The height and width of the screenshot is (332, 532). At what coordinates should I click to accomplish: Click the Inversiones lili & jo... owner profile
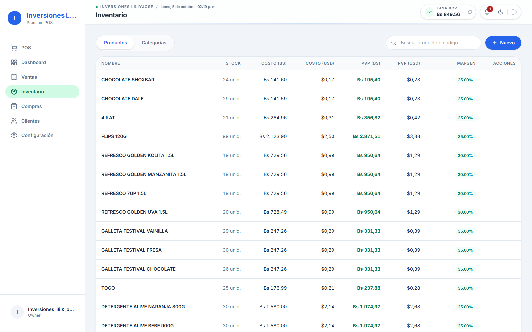(42, 312)
